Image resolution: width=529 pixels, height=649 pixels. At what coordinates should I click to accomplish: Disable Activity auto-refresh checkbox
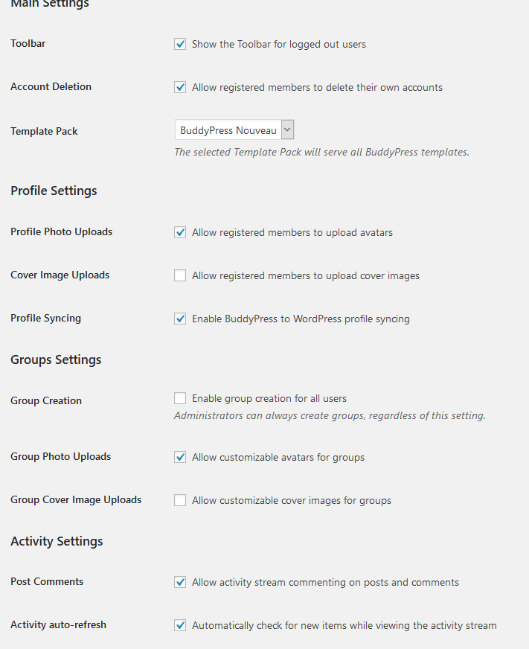click(180, 625)
